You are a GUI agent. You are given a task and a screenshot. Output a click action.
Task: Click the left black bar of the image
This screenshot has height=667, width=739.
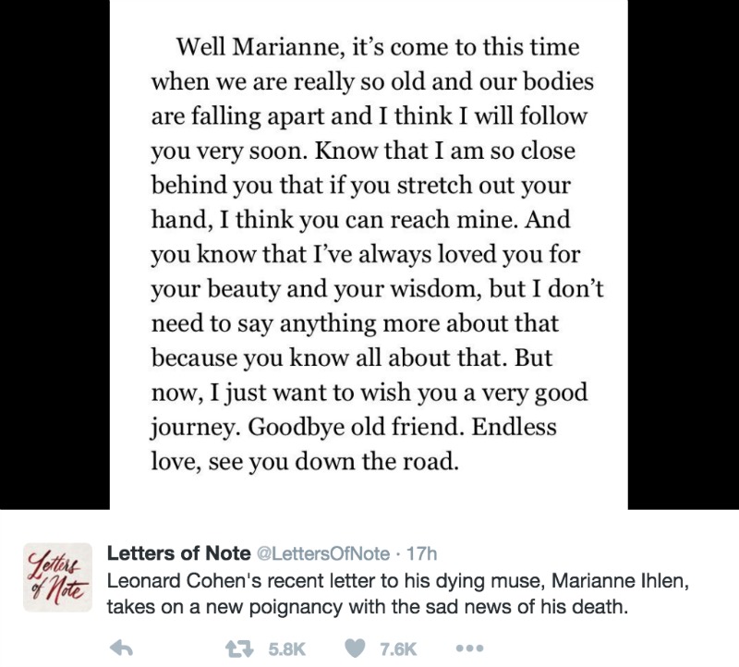[55, 255]
